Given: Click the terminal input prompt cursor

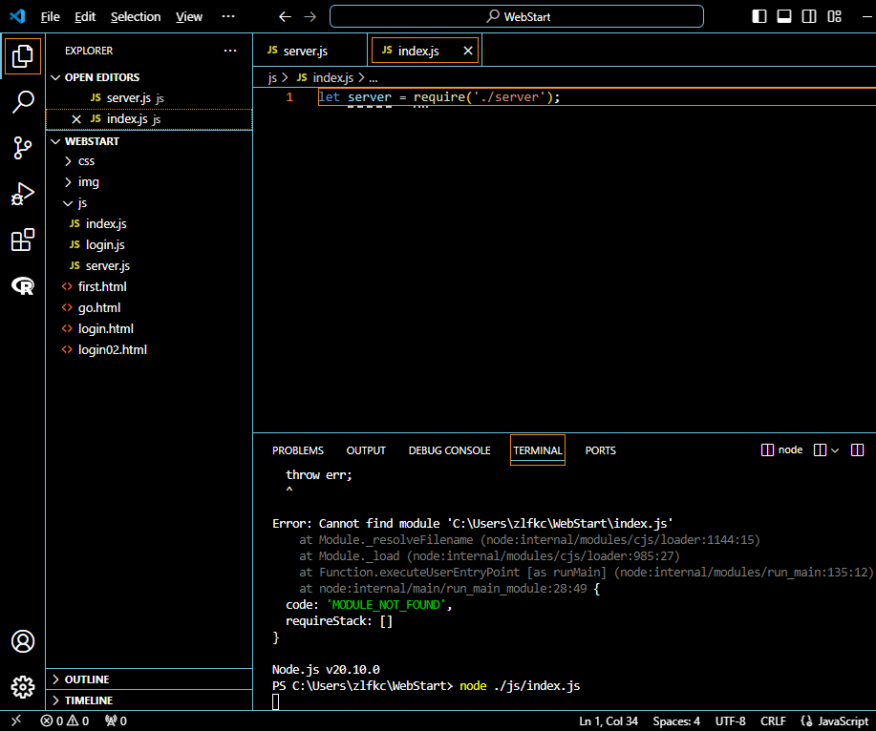Looking at the screenshot, I should (275, 702).
